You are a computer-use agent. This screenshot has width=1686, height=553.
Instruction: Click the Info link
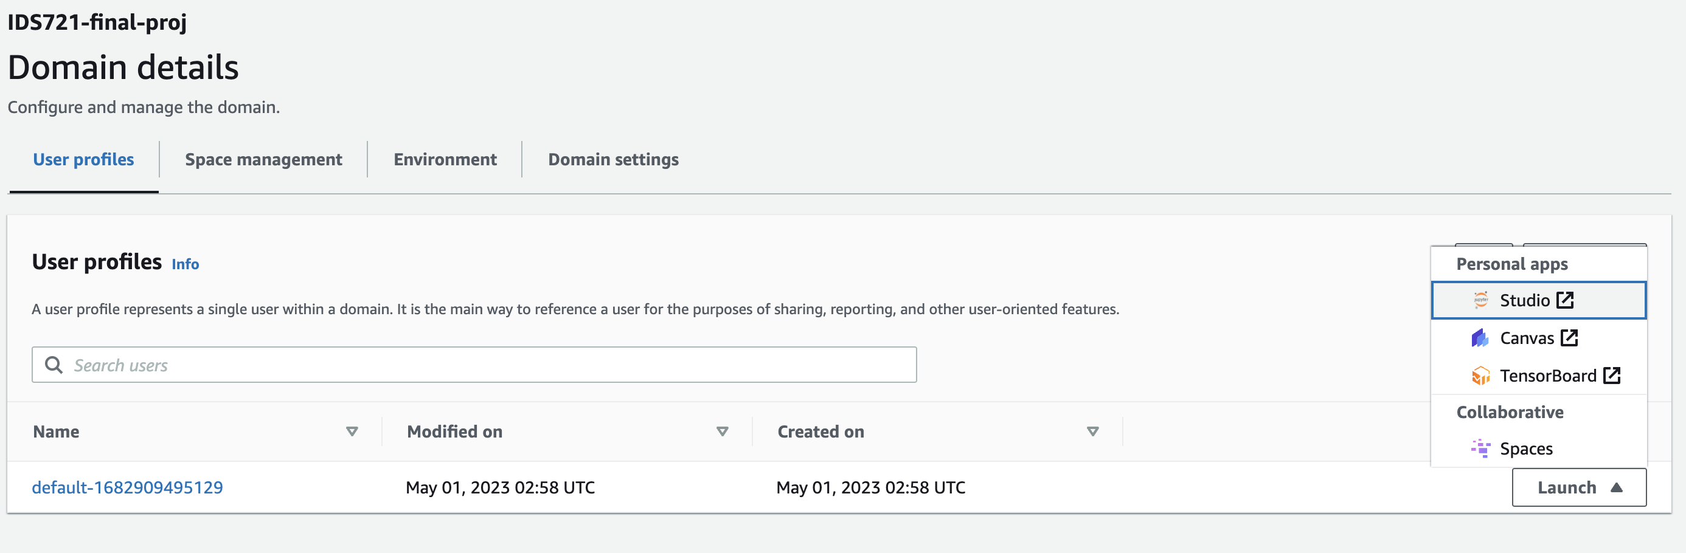[186, 264]
